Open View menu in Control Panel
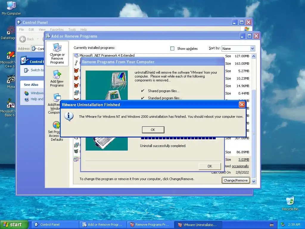 point(42,30)
